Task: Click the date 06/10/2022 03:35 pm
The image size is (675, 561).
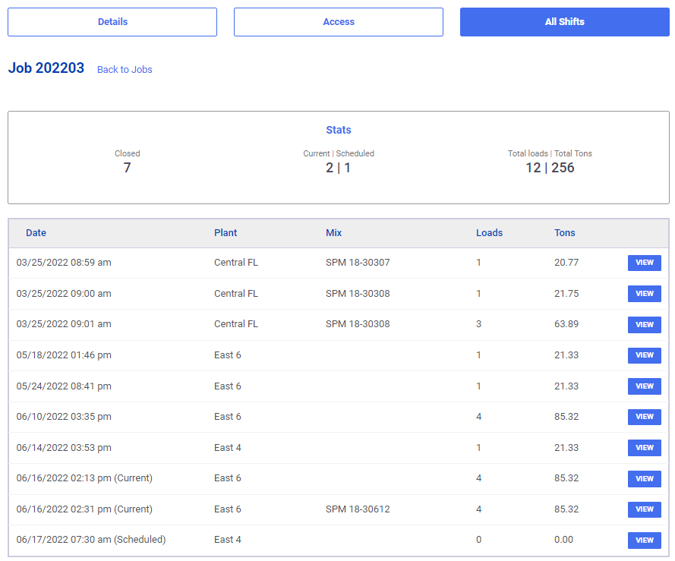Action: [64, 417]
